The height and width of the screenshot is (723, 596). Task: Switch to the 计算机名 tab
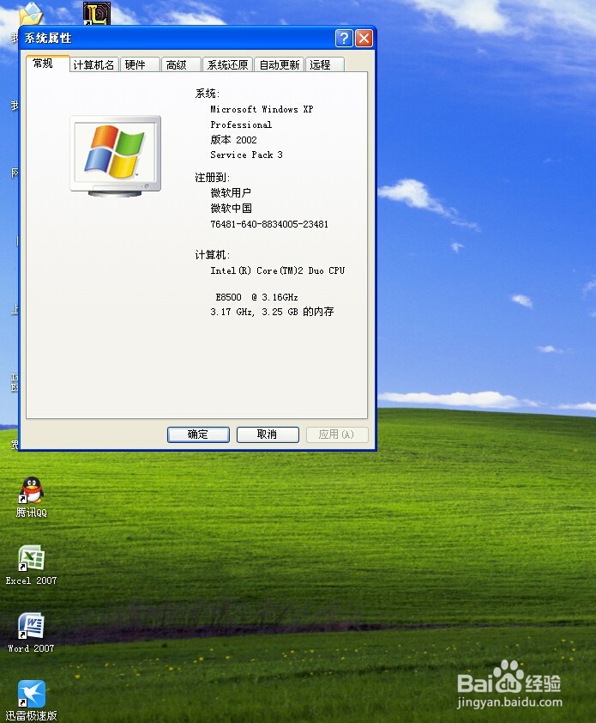click(93, 65)
